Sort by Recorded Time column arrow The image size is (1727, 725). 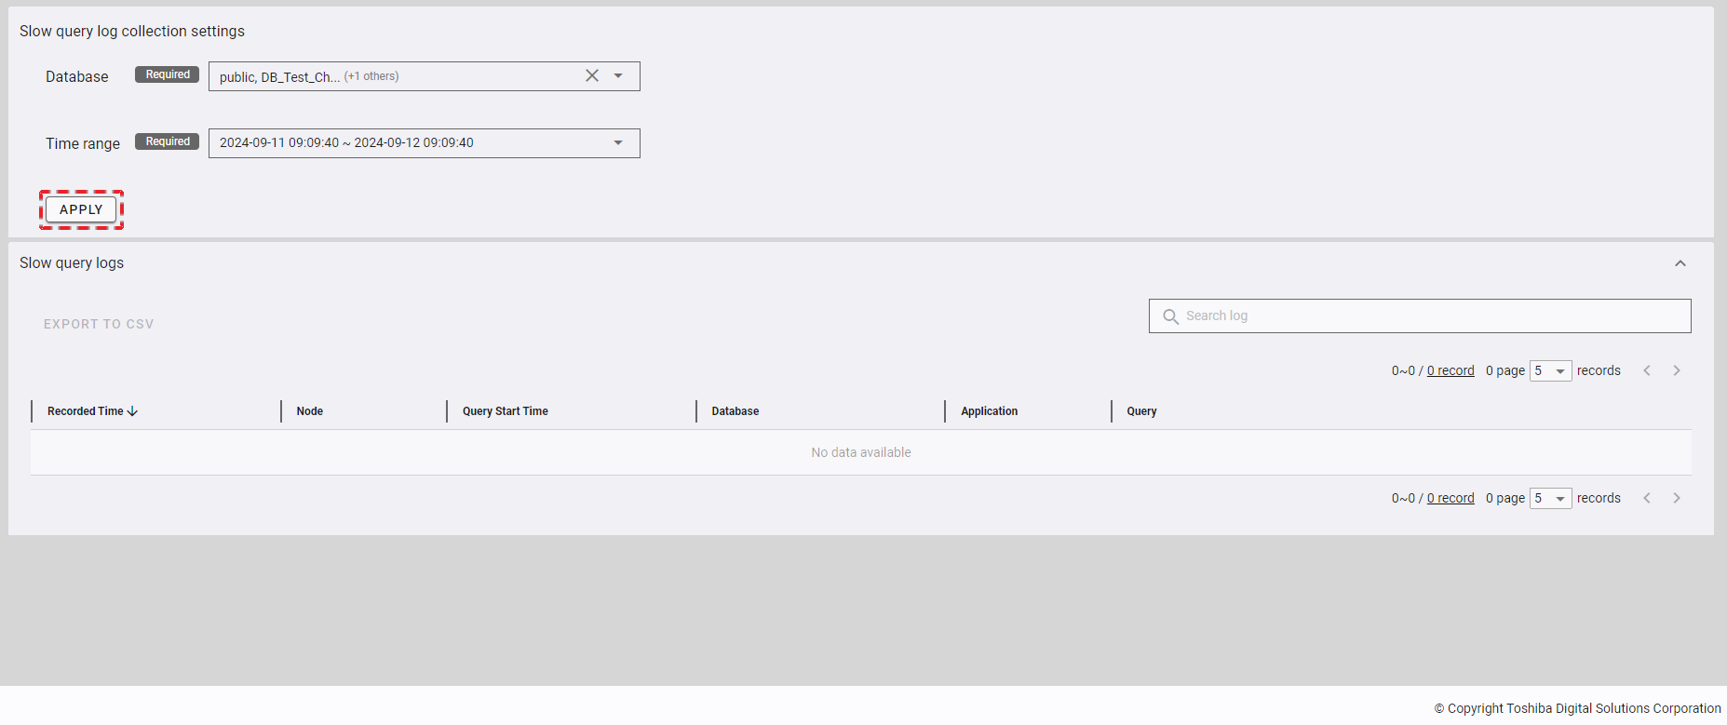pyautogui.click(x=132, y=411)
